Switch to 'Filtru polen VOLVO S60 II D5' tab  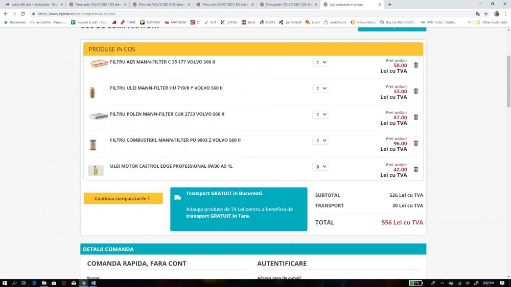288,5
